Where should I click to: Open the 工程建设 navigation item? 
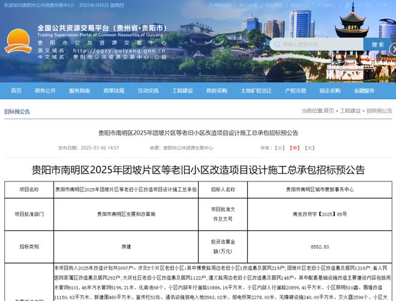click(x=182, y=91)
